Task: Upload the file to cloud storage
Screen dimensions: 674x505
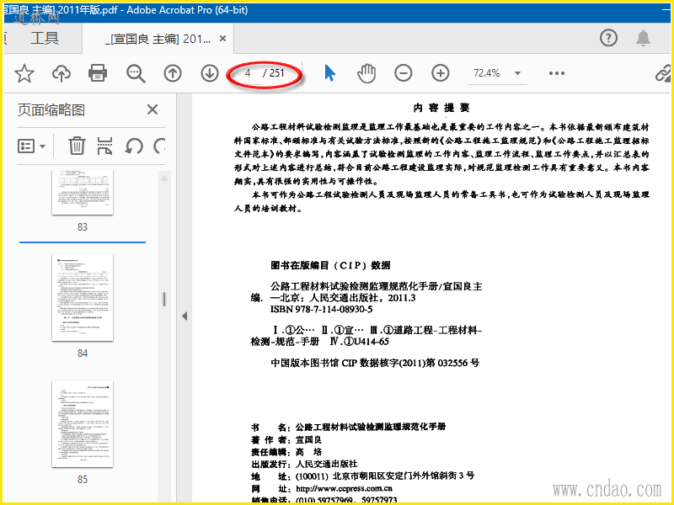Action: click(x=62, y=73)
